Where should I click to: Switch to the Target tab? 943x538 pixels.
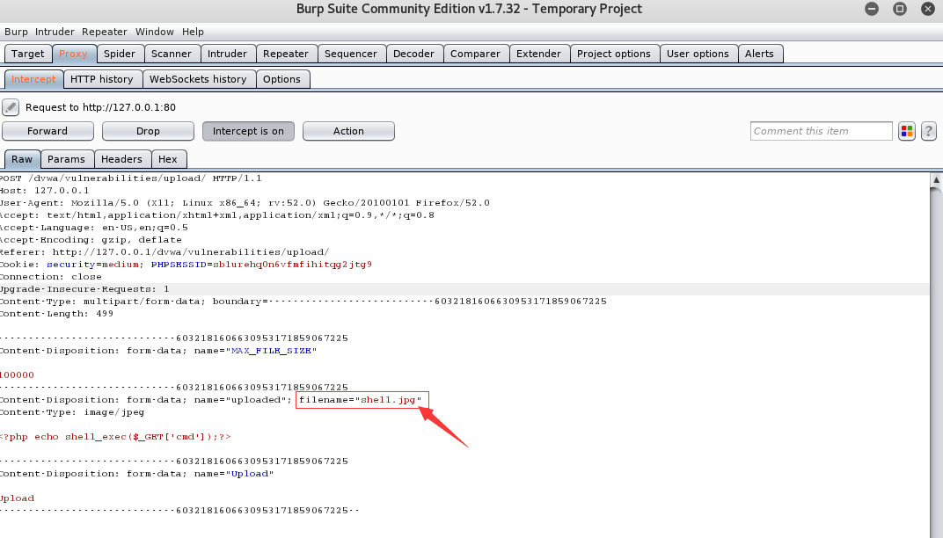27,54
